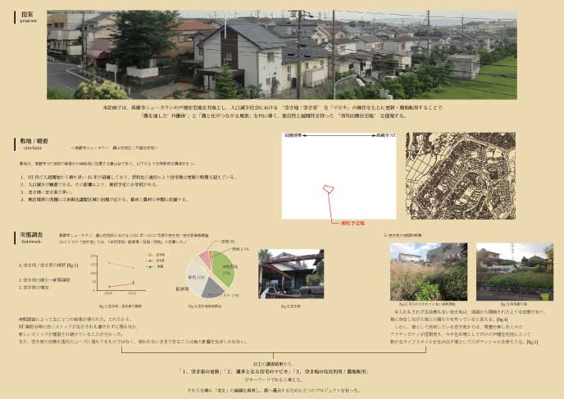This screenshot has height=399, width=564.
Task: Click the fig.3 caption under the house photo
Action: (x=291, y=306)
